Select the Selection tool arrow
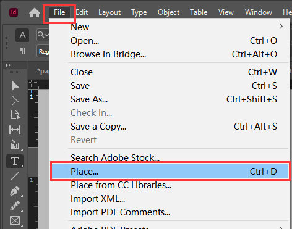Screen dimensions: 292x229 (15, 86)
